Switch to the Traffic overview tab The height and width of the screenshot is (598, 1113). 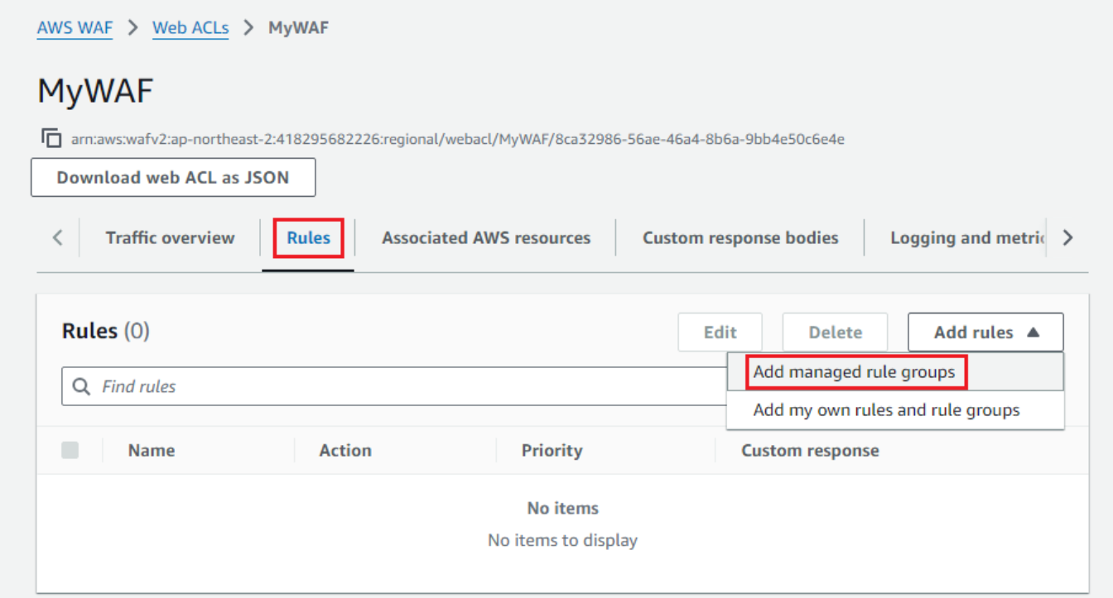click(170, 238)
